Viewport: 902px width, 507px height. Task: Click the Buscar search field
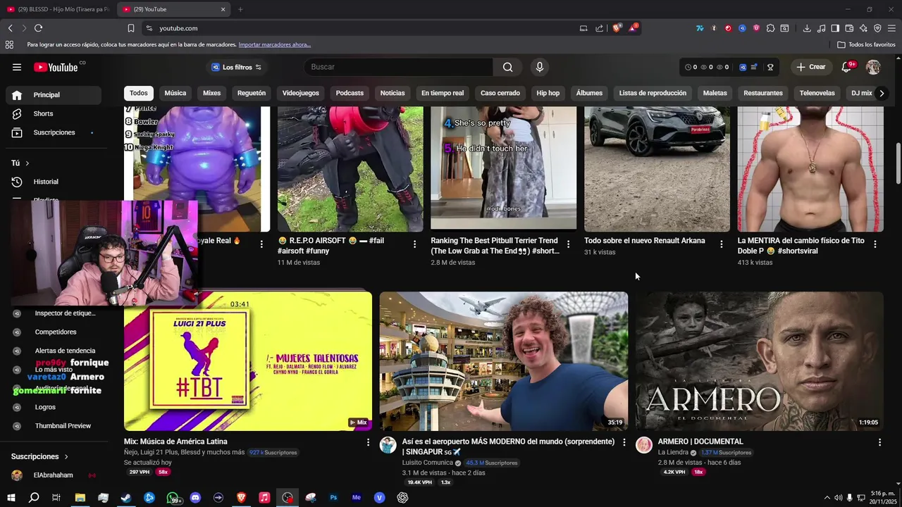click(x=398, y=67)
